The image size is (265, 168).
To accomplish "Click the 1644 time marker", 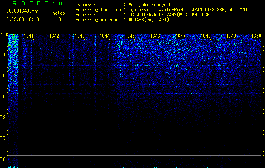I will (x=104, y=36).
